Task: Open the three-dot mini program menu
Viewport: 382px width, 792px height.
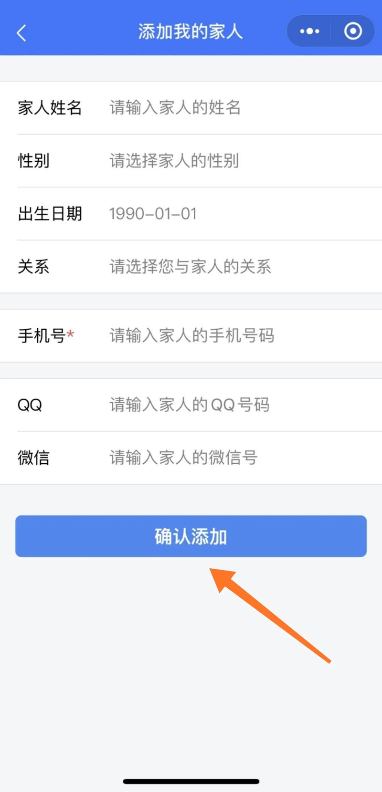Action: click(309, 31)
